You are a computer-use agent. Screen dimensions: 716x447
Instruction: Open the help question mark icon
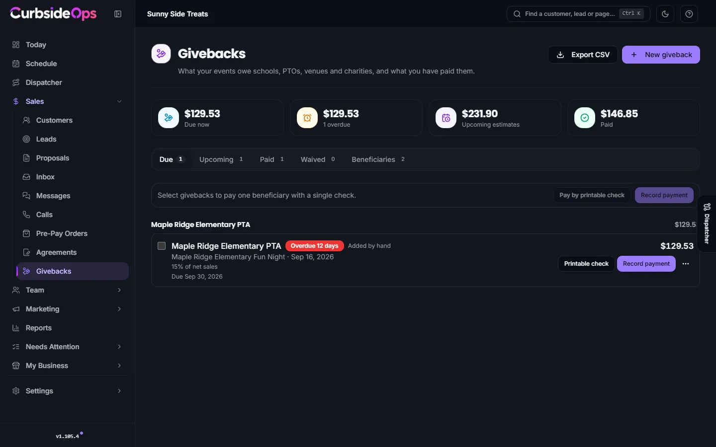689,14
